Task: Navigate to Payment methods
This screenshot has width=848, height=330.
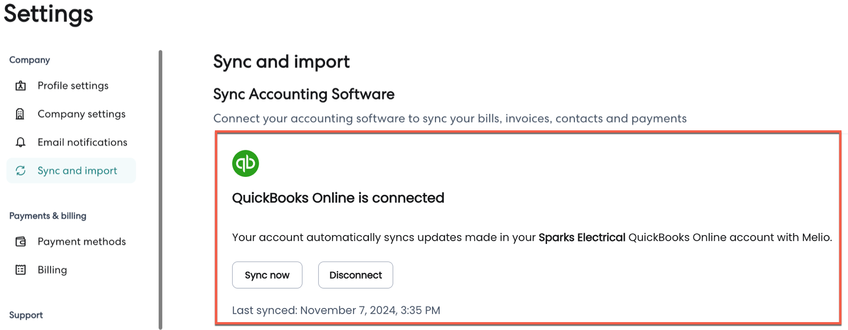Action: click(81, 242)
